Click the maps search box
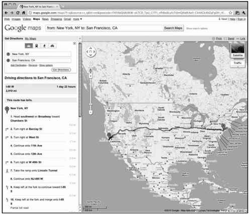Screen dimensions: 252x215 click(x=104, y=28)
